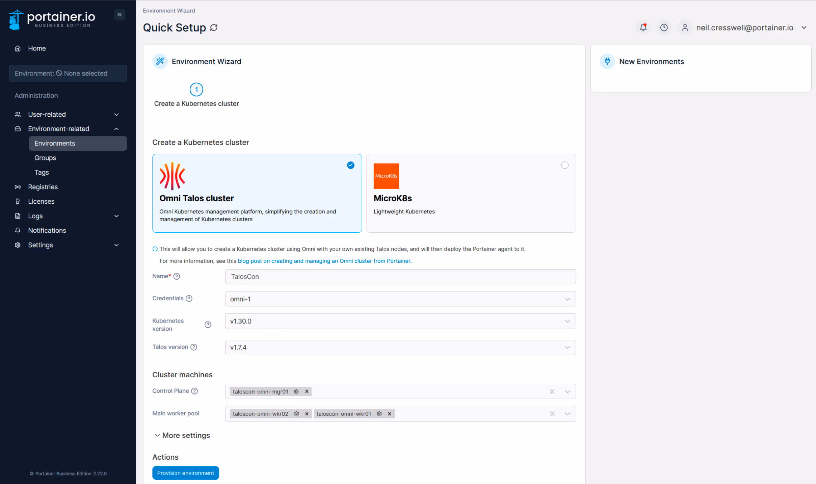This screenshot has height=484, width=816.
Task: Click the Control Plane help tooltip icon
Action: tap(194, 391)
